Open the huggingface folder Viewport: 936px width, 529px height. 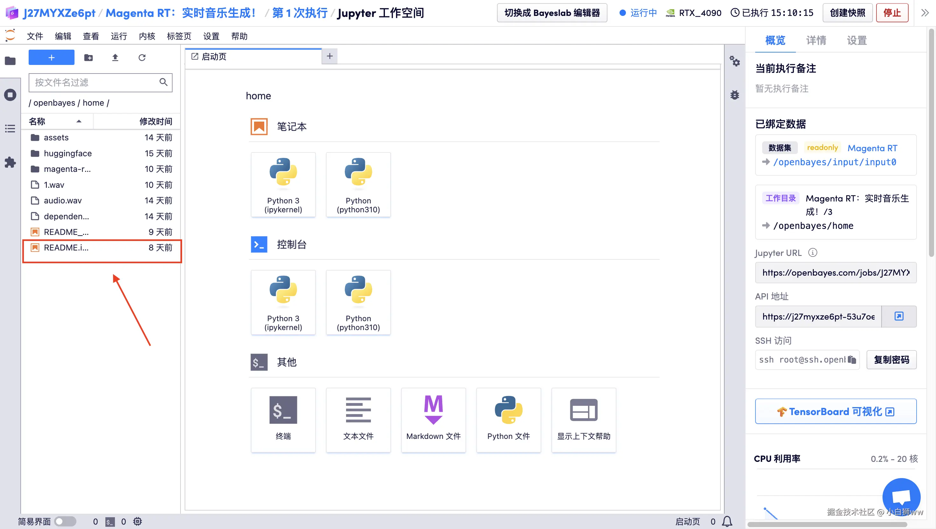point(67,153)
